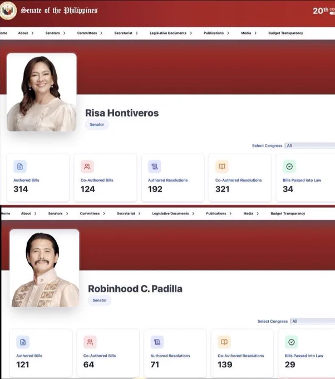Click Padilla's Co-Authored Resolutions count 139
Viewport: 335px width, 379px height.
pyautogui.click(x=225, y=365)
